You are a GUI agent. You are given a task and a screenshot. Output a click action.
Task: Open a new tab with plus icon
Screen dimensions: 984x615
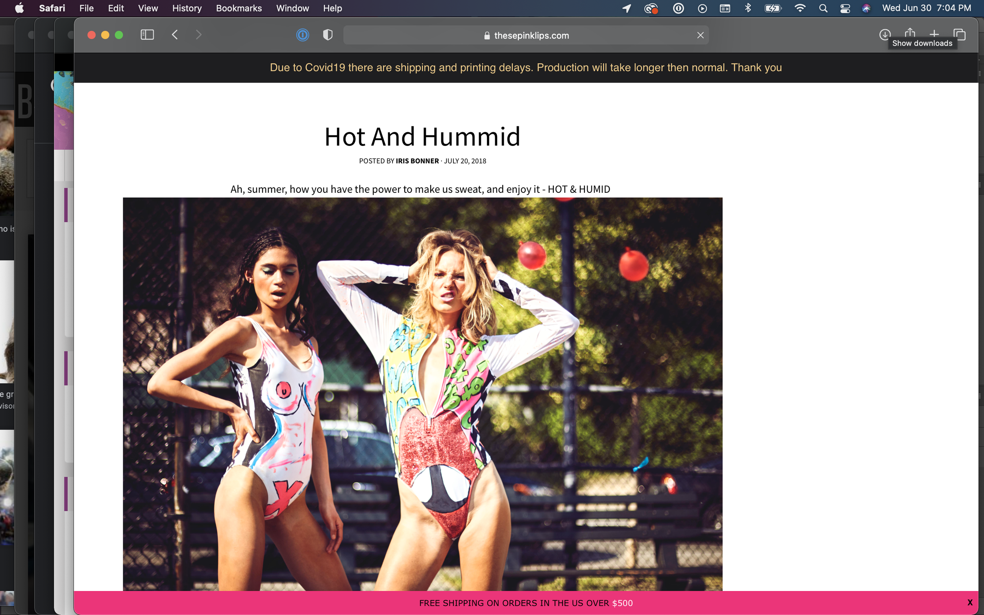[x=934, y=34]
